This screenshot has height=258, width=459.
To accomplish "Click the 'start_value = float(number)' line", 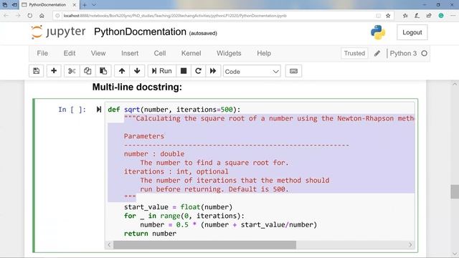I will 178,207.
